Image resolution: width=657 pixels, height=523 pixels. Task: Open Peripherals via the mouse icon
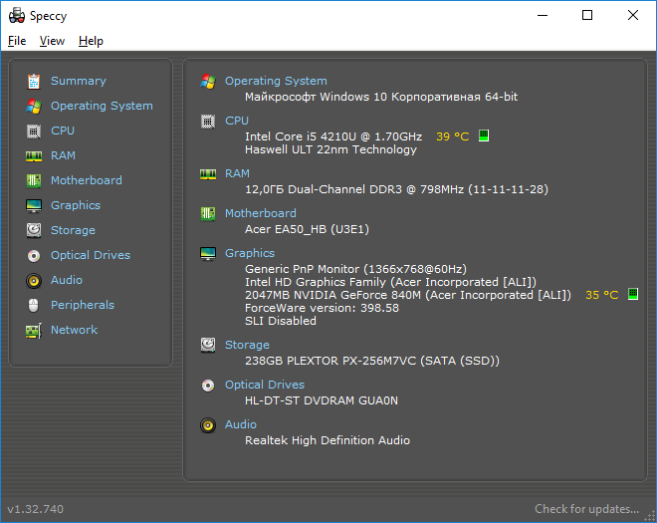34,305
